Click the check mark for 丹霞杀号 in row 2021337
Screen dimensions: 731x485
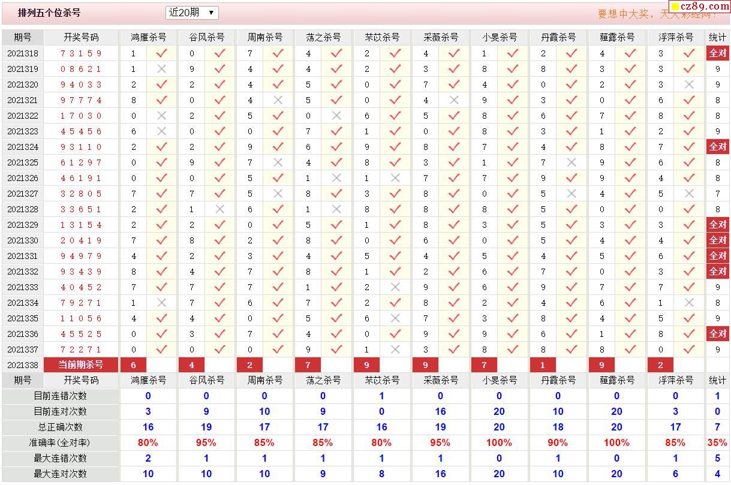pos(571,350)
